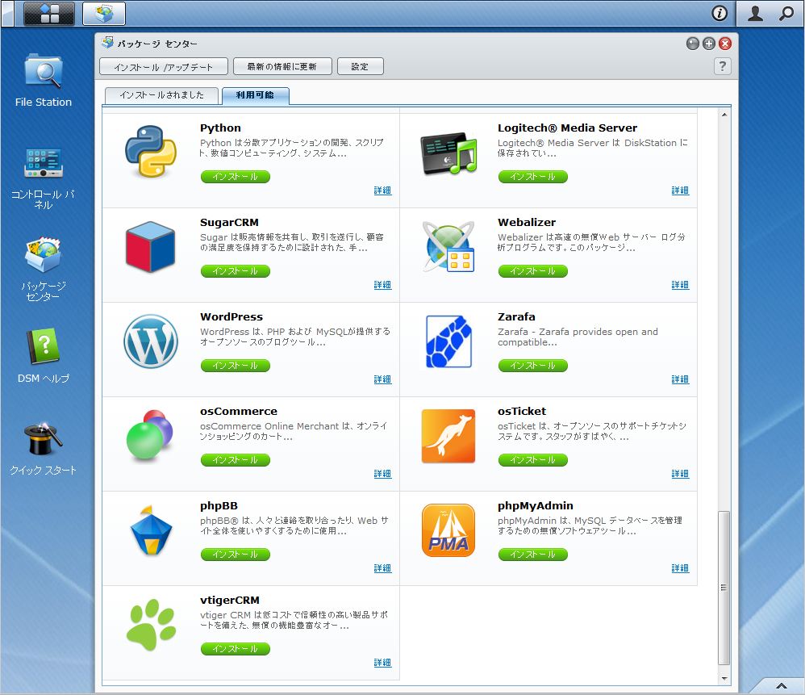Open 詳細 link for Zarafa

point(680,379)
